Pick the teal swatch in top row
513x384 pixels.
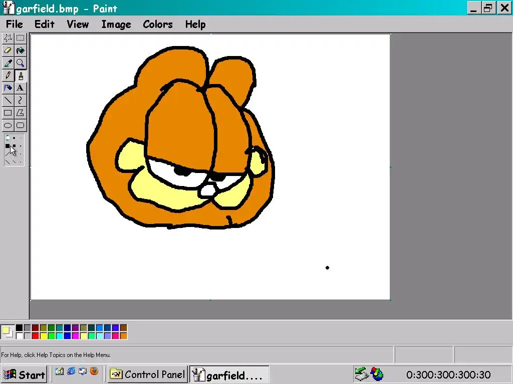tap(60, 328)
